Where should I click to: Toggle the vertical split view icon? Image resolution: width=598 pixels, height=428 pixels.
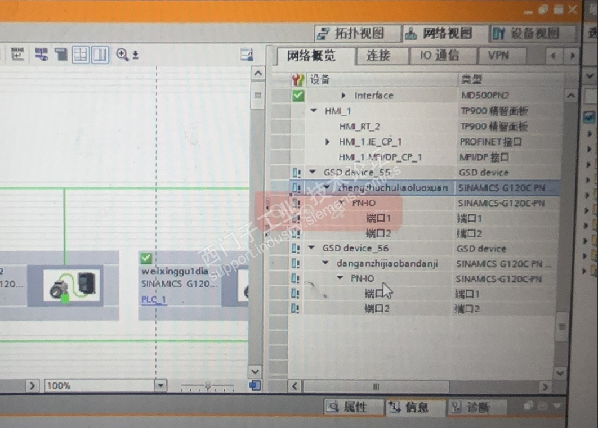(100, 55)
